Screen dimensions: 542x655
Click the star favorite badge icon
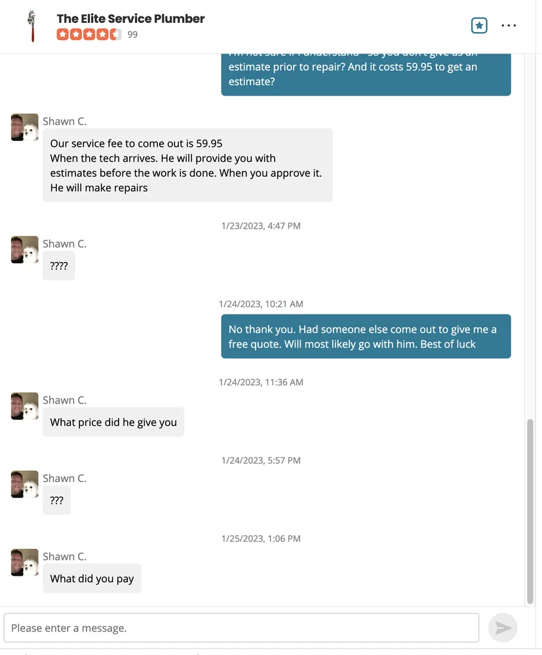(x=479, y=26)
